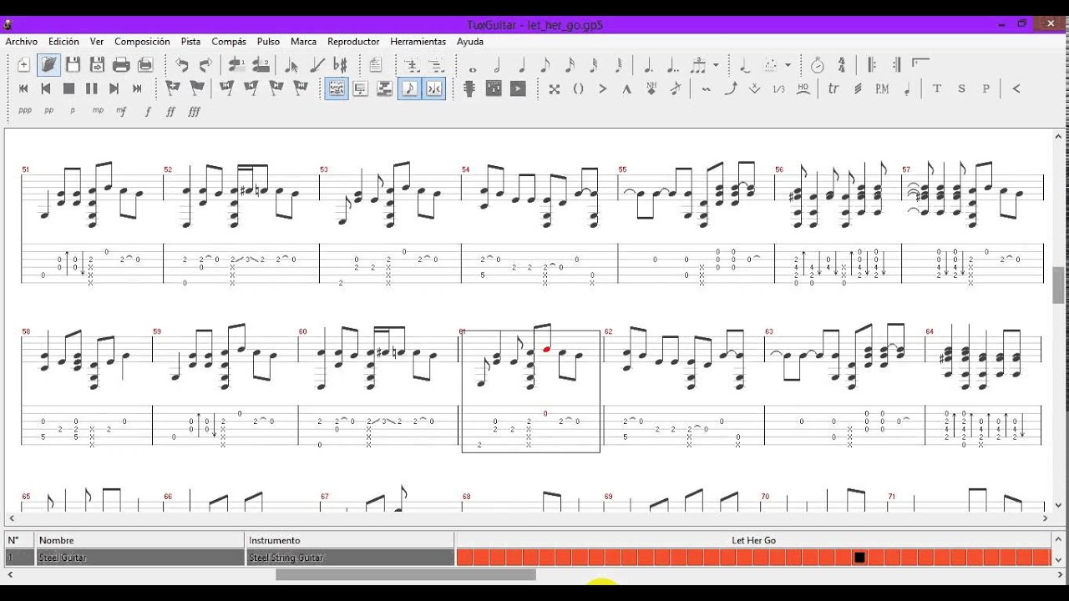Open the Ayuda menu

(469, 41)
